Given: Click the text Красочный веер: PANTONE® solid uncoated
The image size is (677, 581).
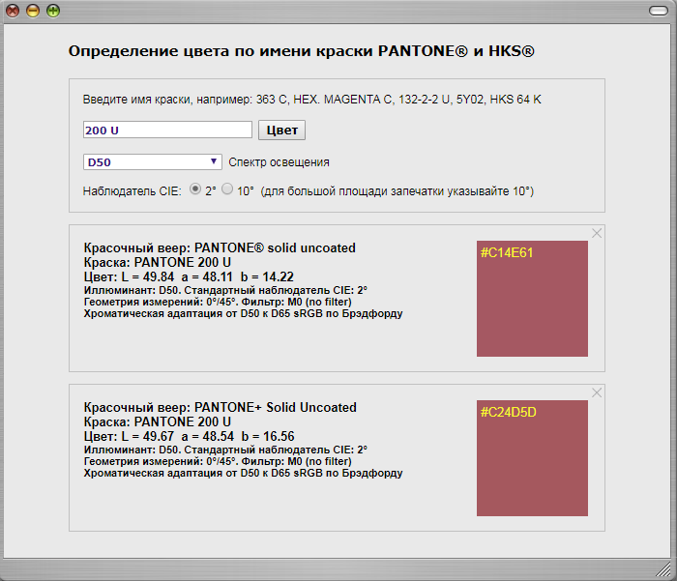Looking at the screenshot, I should 220,247.
